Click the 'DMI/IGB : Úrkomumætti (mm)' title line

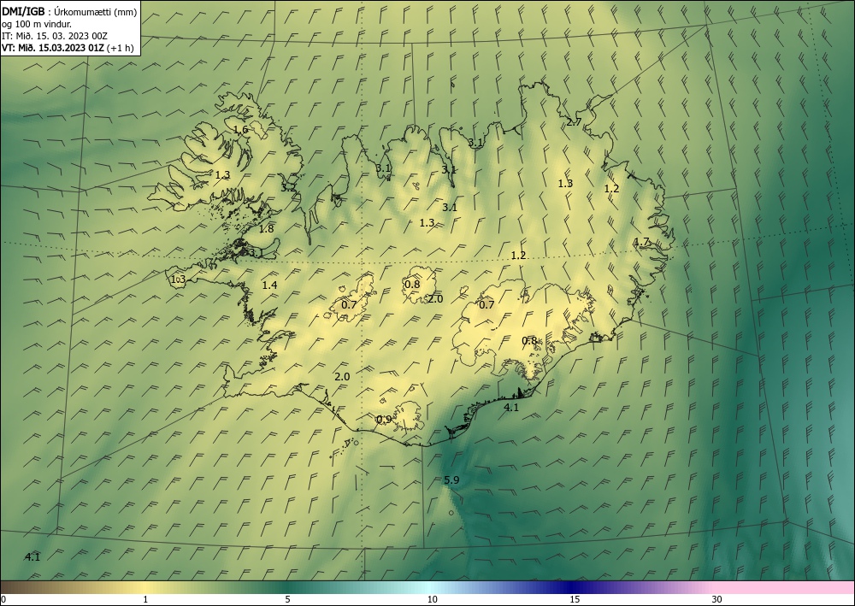(x=69, y=12)
